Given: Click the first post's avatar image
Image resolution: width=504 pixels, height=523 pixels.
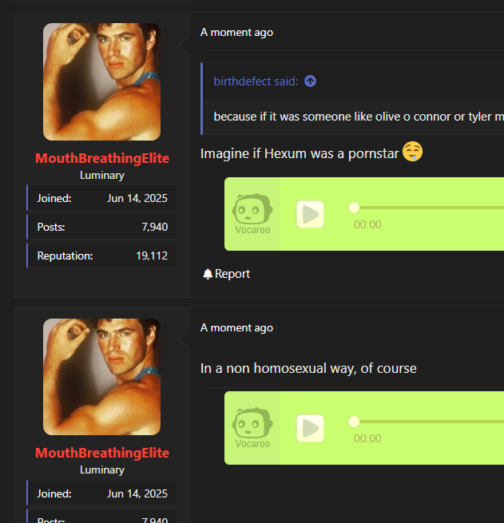Looking at the screenshot, I should [x=101, y=81].
